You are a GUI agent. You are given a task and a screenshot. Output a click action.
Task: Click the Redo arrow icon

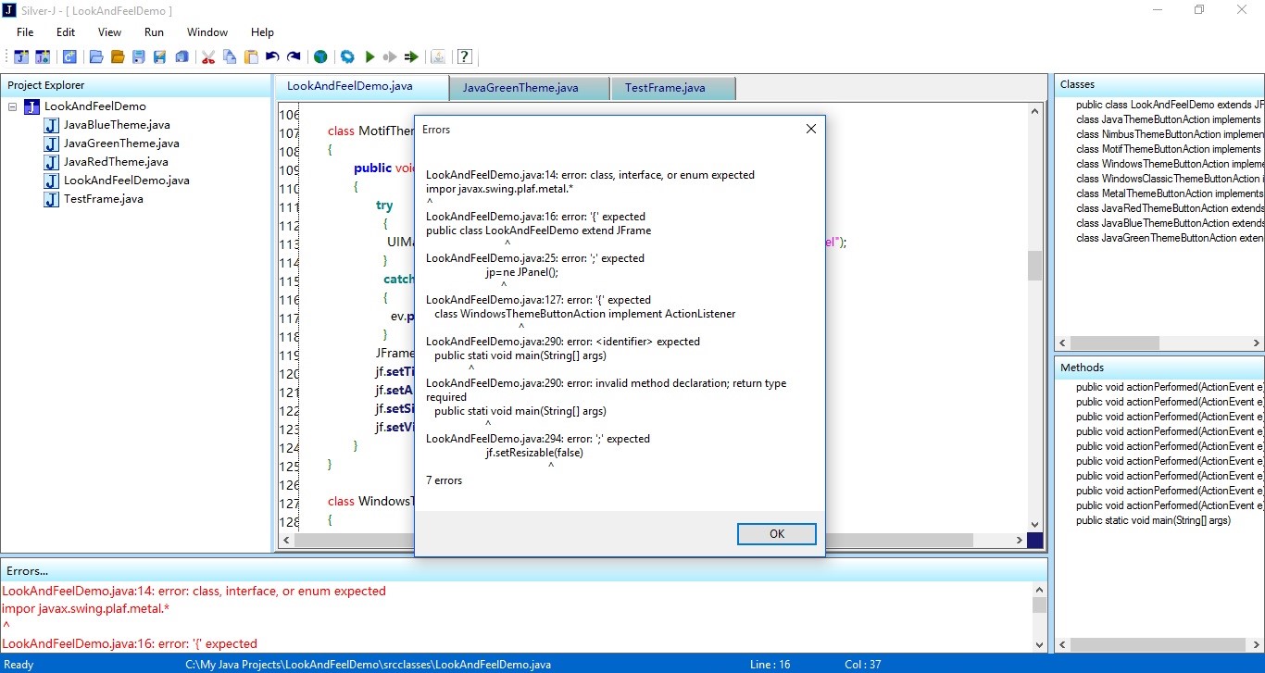click(x=294, y=56)
